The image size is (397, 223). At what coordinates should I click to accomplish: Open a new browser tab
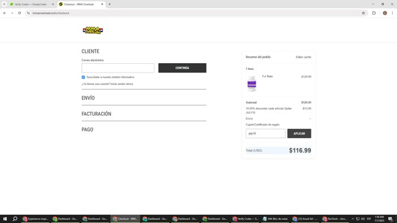[109, 4]
